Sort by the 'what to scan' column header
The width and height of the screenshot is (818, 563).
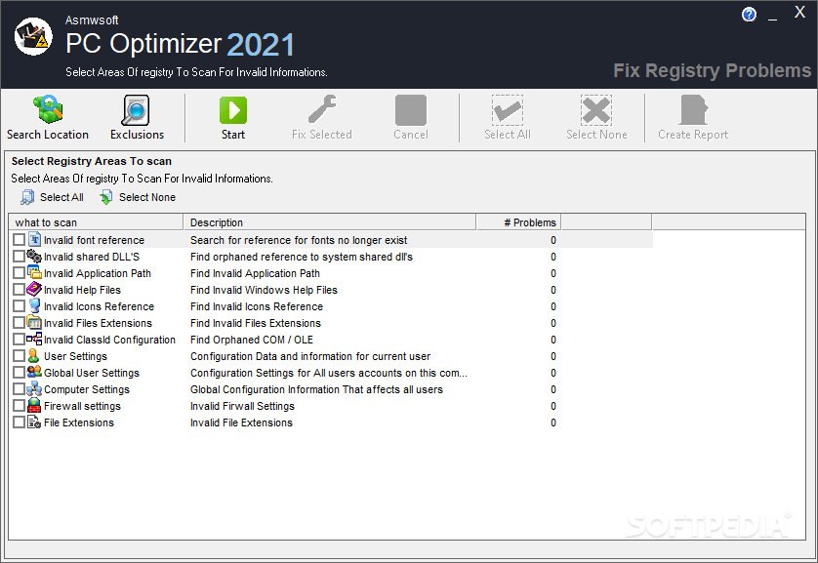point(96,222)
